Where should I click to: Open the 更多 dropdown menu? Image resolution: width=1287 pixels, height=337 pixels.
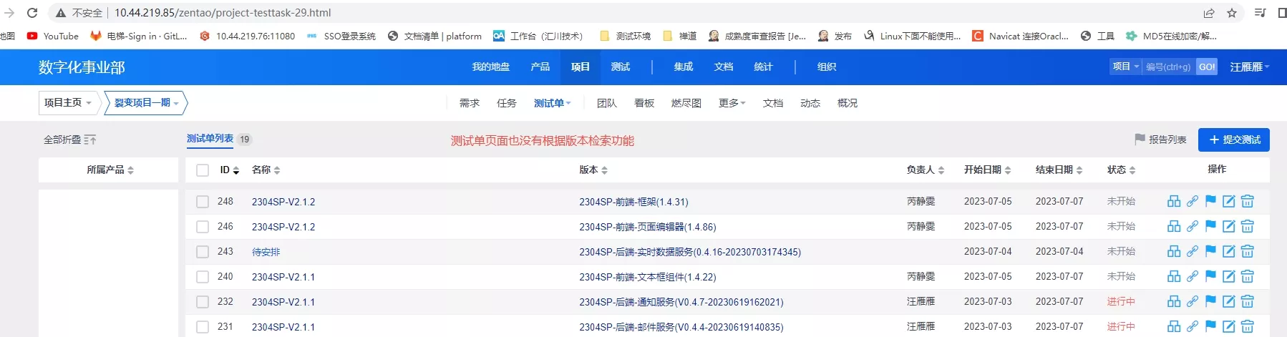[732, 103]
